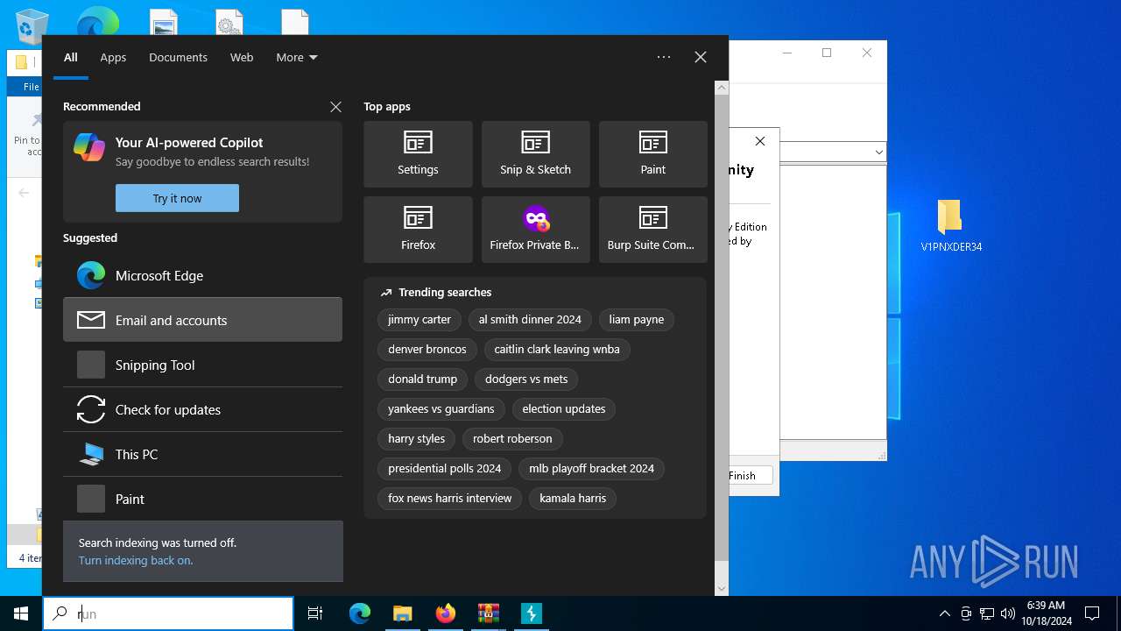Search trending topic liam payne
1121x631 pixels.
pyautogui.click(x=637, y=319)
